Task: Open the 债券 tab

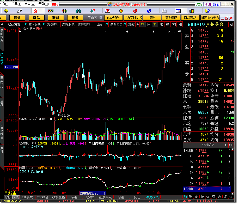Action: point(17,18)
